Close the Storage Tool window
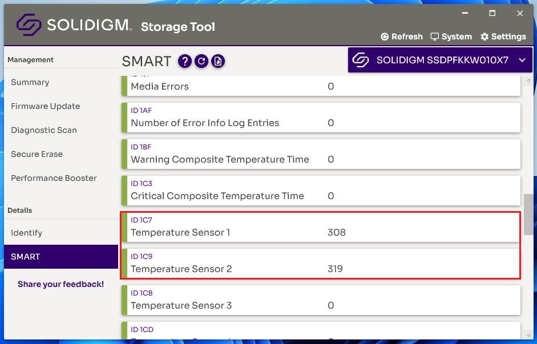Viewport: 537px width, 344px height. click(x=519, y=13)
